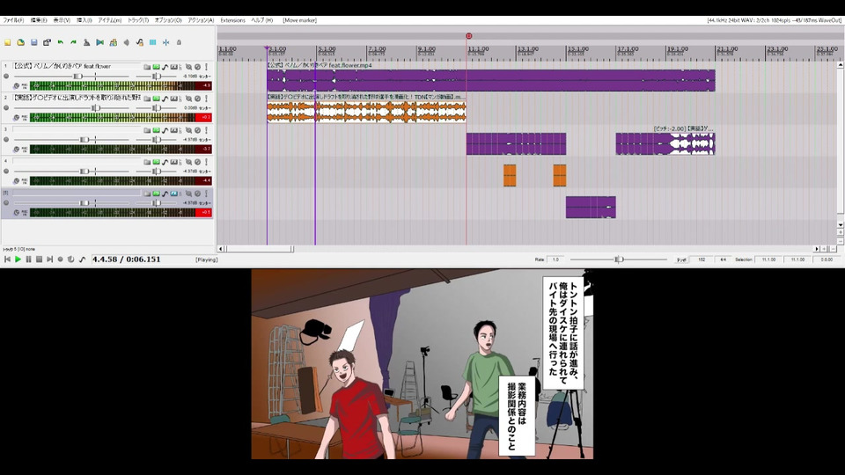This screenshot has height=475, width=845.
Task: Open a project via the toolbar folder icon
Action: [x=20, y=42]
